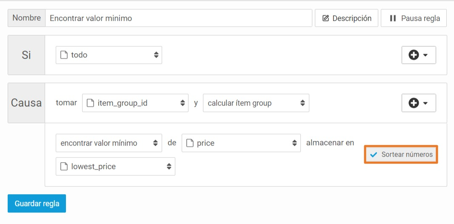Viewport: 454px width, 224px height.
Task: Click the file icon beside price
Action: (190, 143)
